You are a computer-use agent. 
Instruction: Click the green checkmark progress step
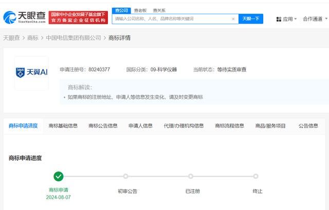59,176
